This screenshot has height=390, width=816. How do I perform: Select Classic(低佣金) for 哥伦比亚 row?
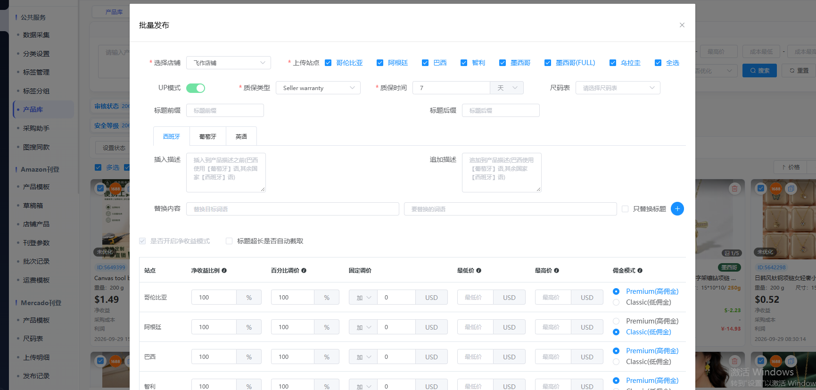click(x=616, y=302)
